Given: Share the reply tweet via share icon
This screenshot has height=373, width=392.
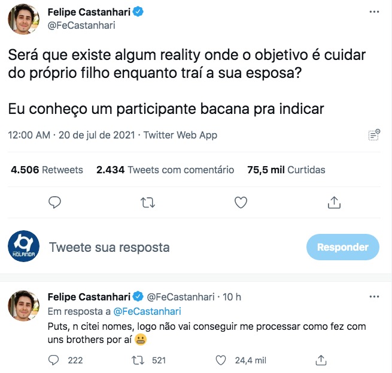Looking at the screenshot, I should coord(321,360).
